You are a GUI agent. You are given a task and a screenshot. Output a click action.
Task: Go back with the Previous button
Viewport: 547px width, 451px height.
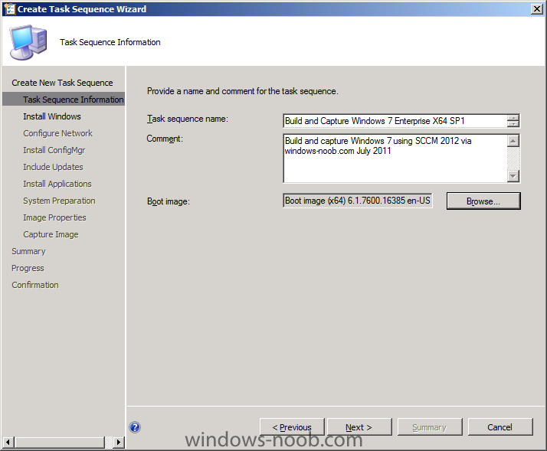coord(292,427)
